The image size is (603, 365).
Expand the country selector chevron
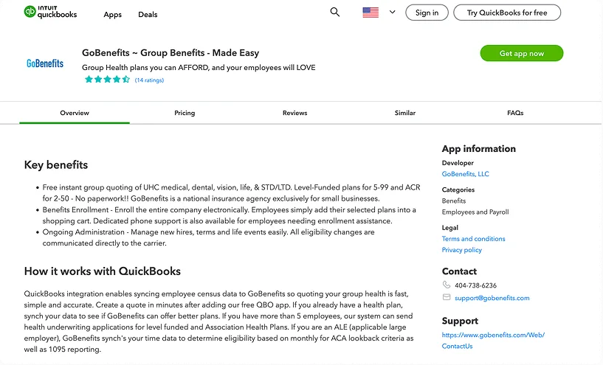point(392,13)
